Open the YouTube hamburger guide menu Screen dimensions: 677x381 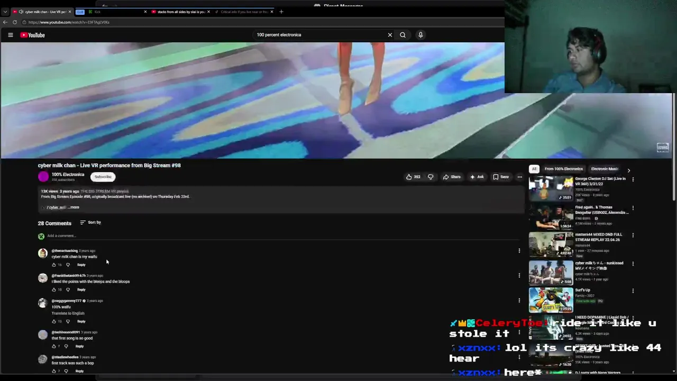tap(10, 35)
